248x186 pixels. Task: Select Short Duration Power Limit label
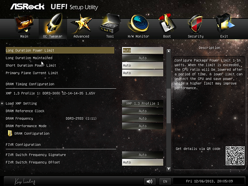pos(31,65)
